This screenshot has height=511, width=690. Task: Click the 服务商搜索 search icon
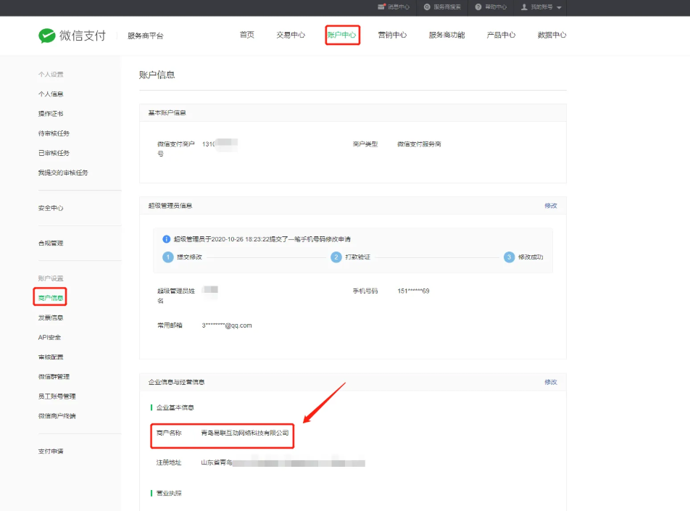428,7
